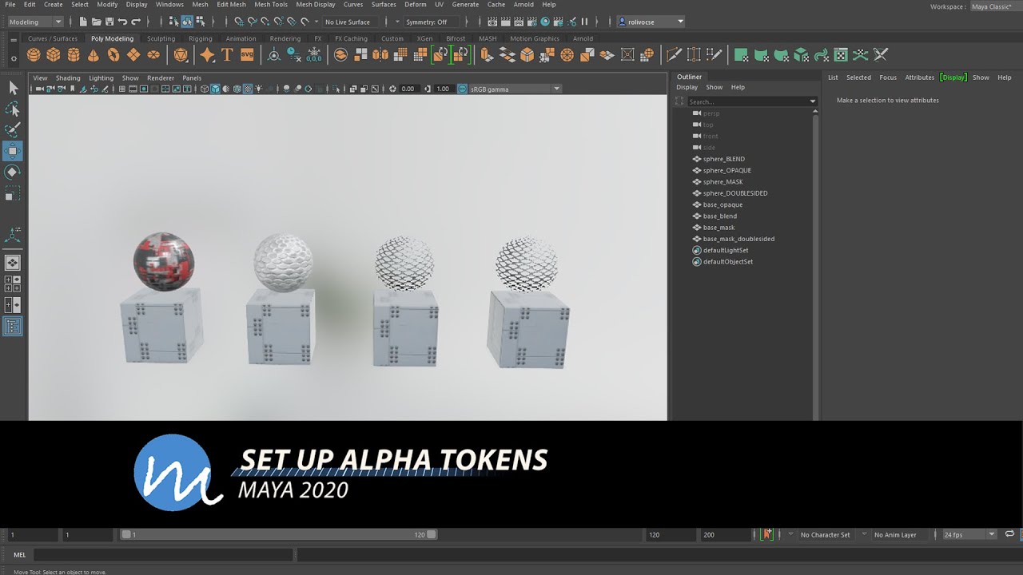Click the polygon Type text tool
This screenshot has width=1023, height=575.
click(x=227, y=54)
